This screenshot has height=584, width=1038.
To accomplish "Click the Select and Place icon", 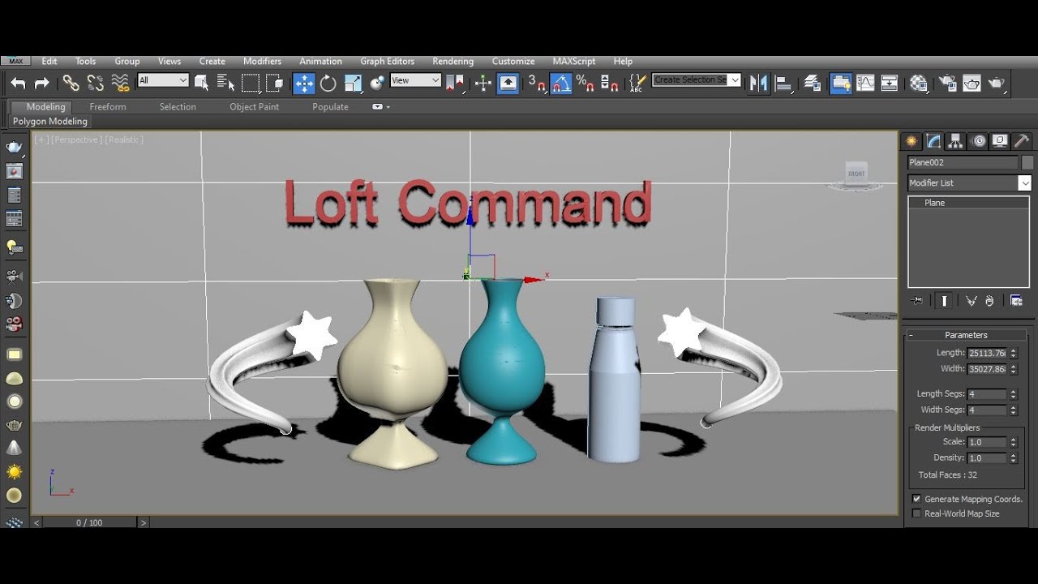I will (x=377, y=83).
